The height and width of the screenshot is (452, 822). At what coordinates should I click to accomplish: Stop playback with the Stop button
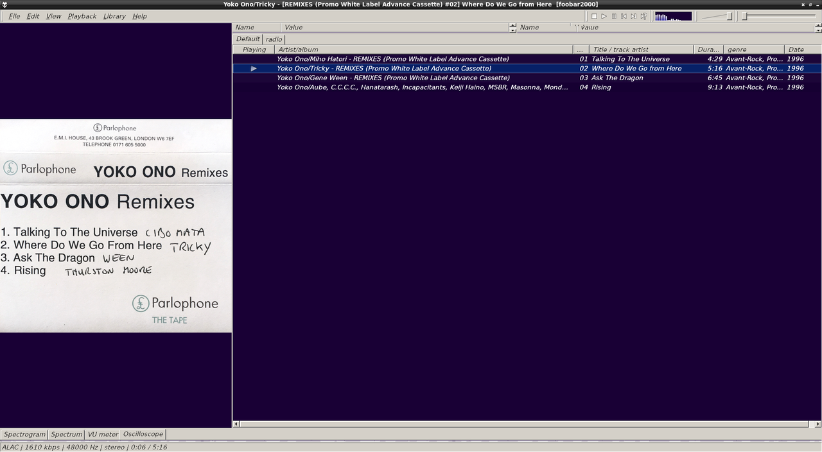click(x=594, y=16)
